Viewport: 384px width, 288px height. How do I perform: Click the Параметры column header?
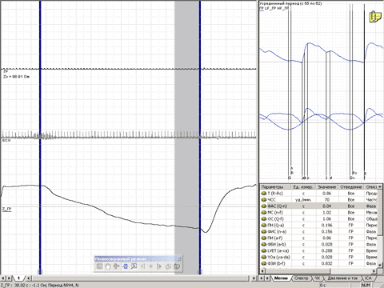[275, 187]
